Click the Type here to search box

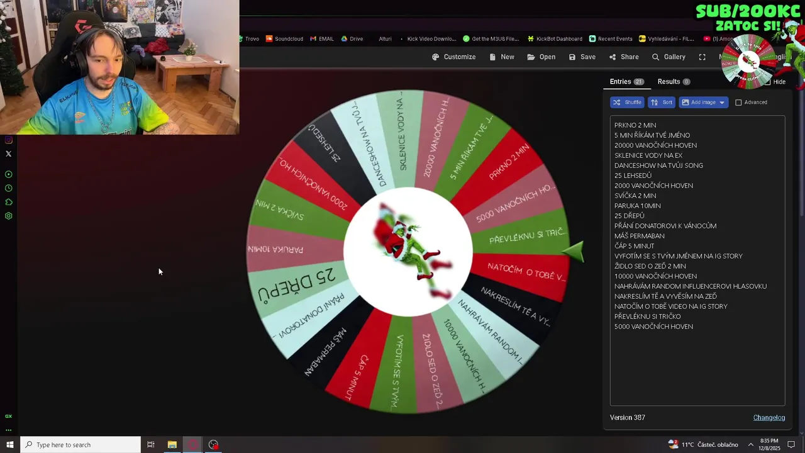click(80, 445)
